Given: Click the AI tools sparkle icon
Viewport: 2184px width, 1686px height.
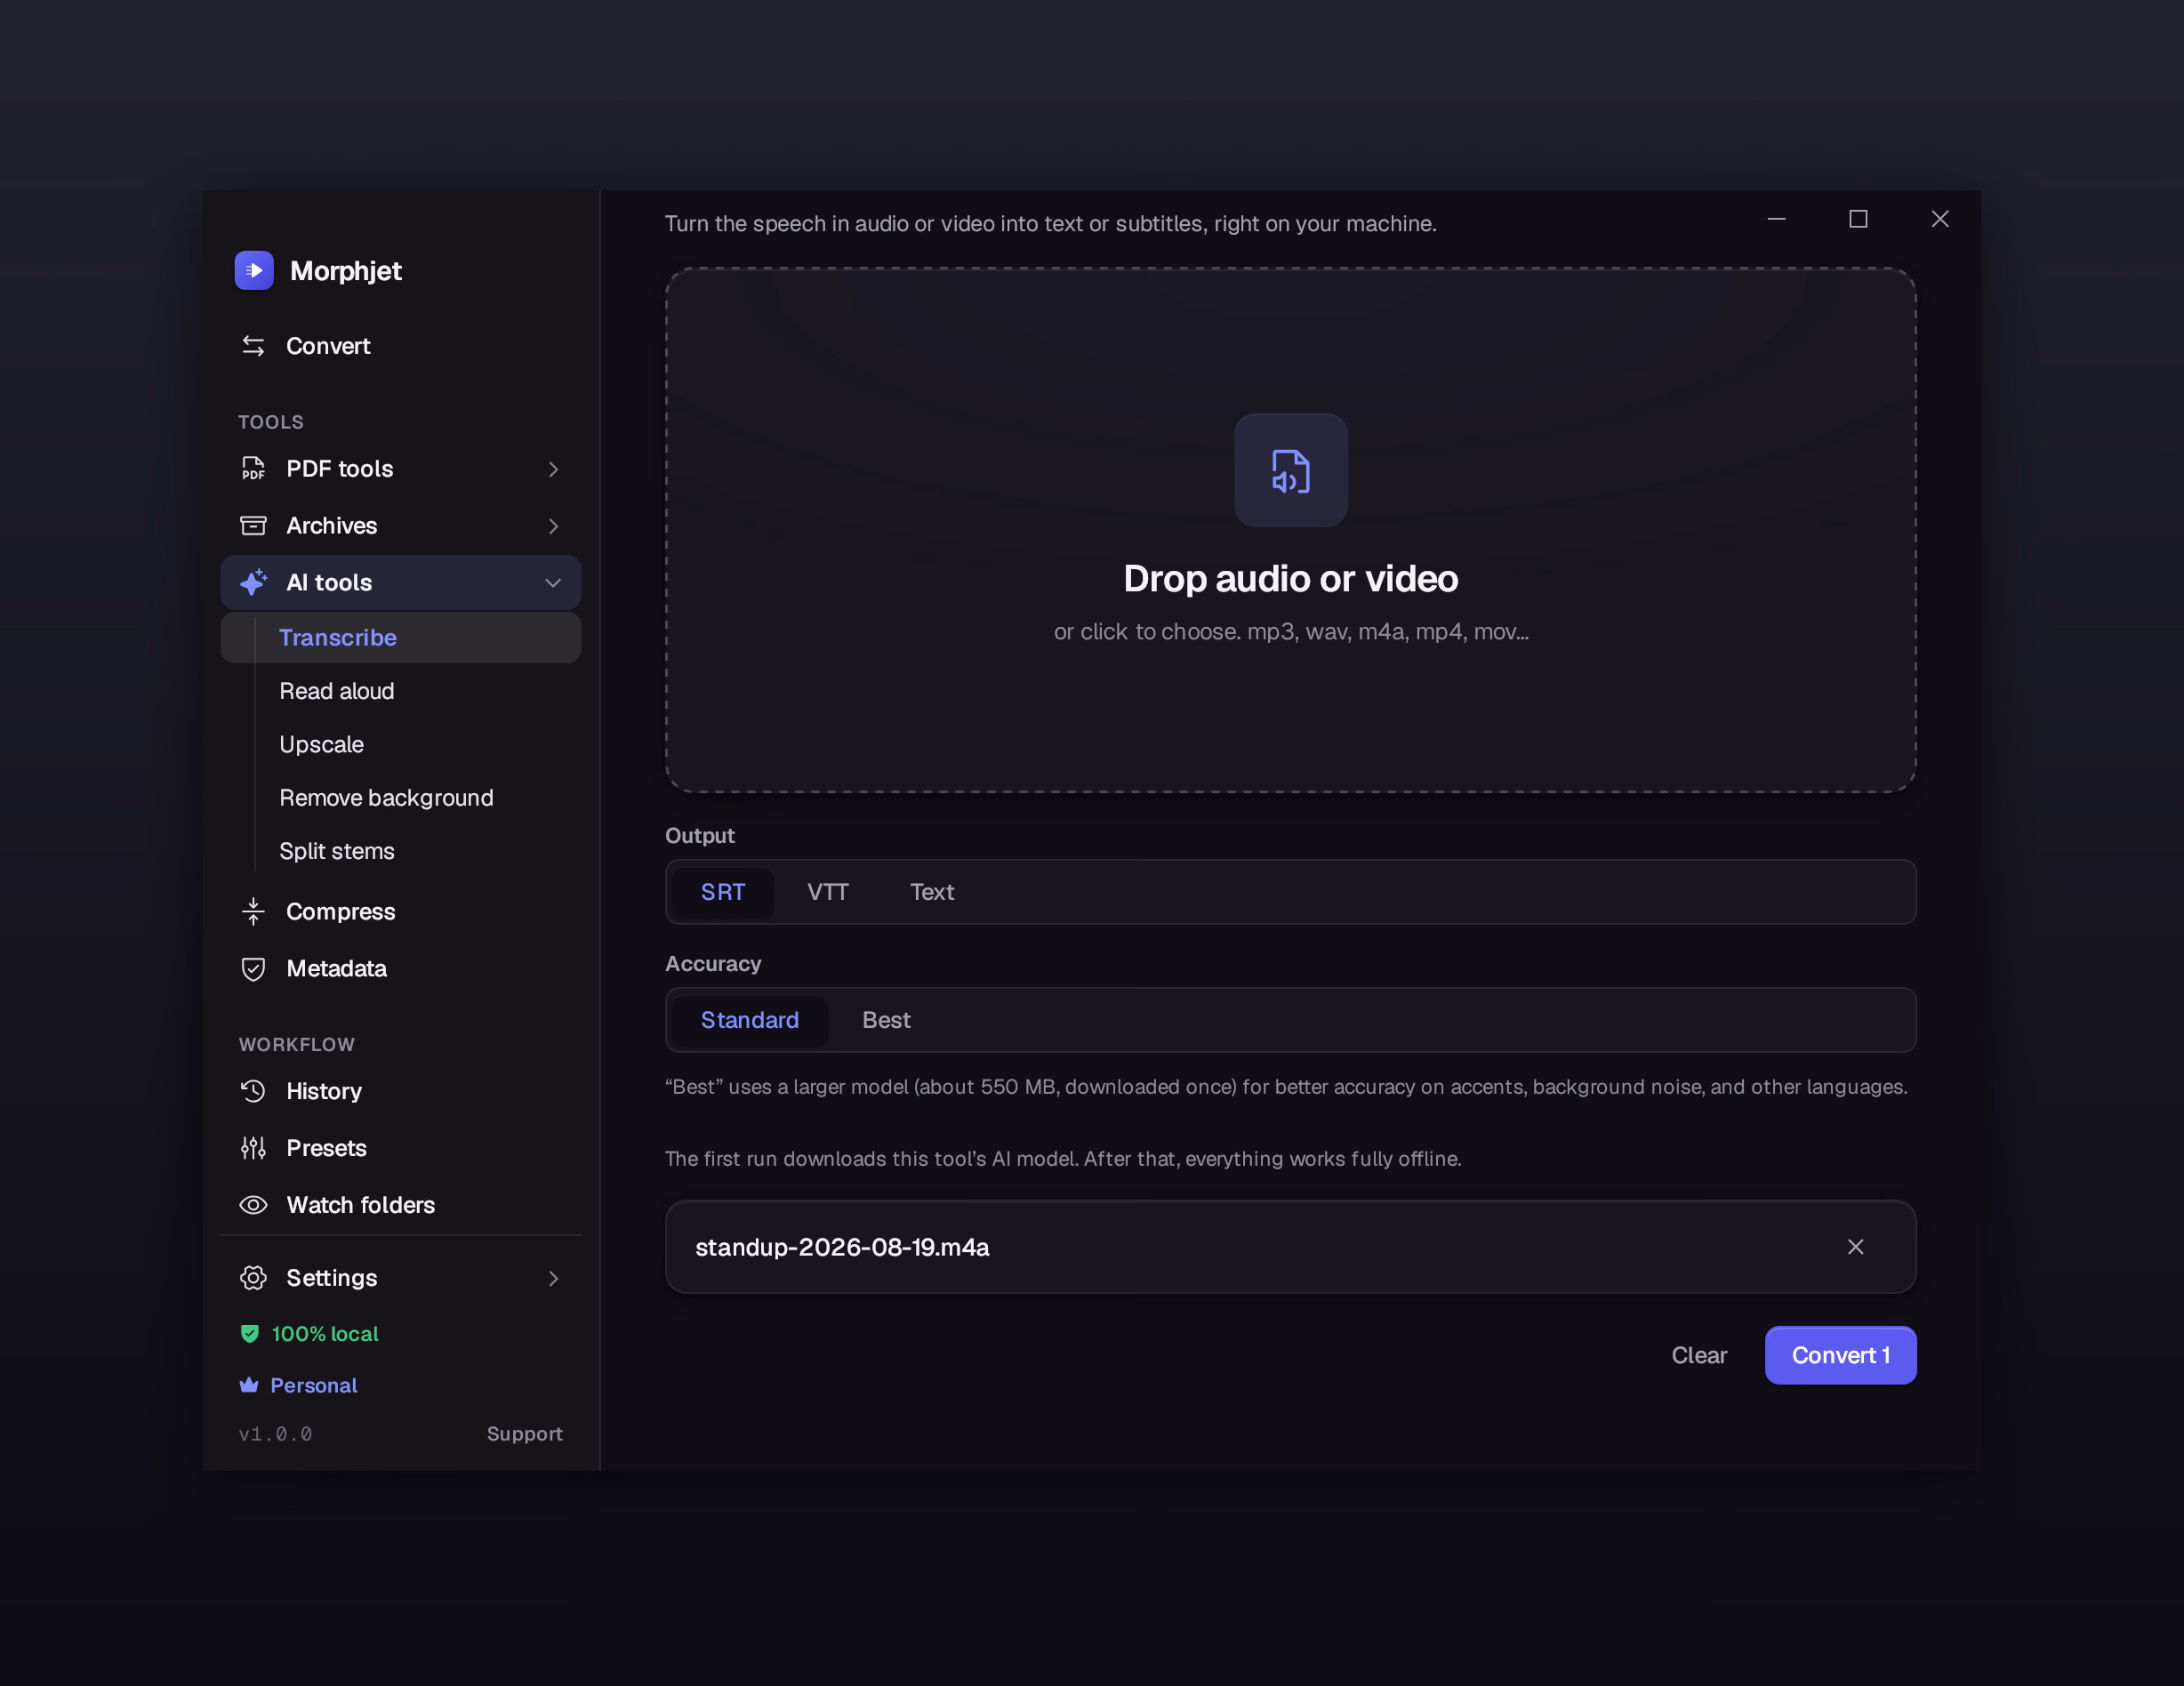Looking at the screenshot, I should (253, 582).
